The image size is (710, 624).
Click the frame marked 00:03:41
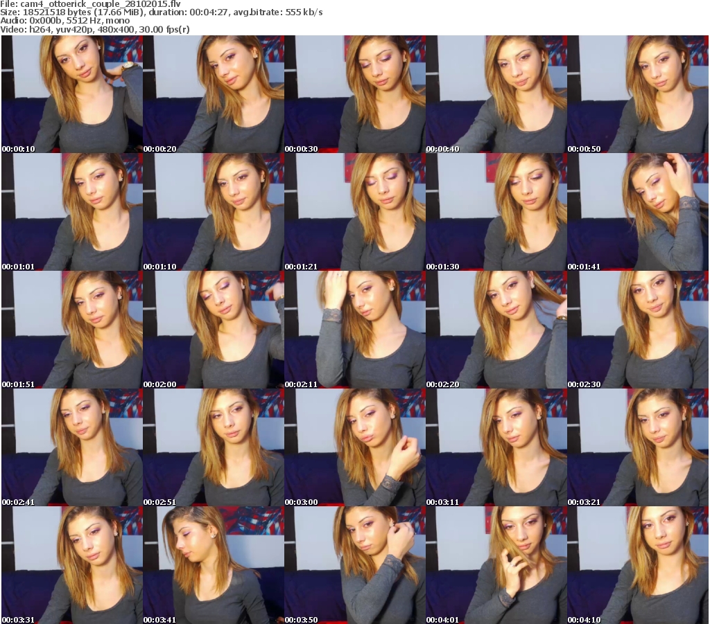click(x=214, y=565)
